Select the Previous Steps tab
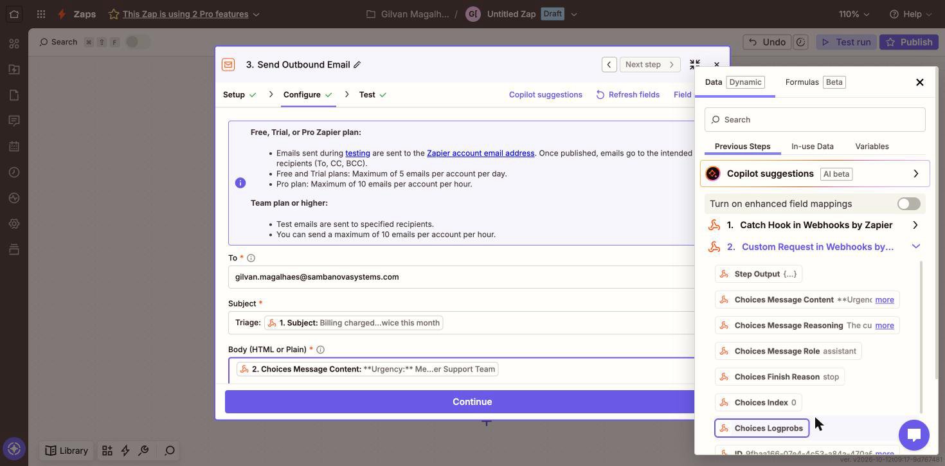This screenshot has width=945, height=466. pos(742,147)
